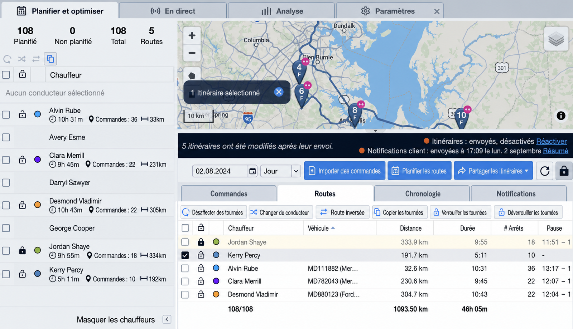This screenshot has height=329, width=573.
Task: Click the date field showing 02.08.2024
Action: coord(220,171)
